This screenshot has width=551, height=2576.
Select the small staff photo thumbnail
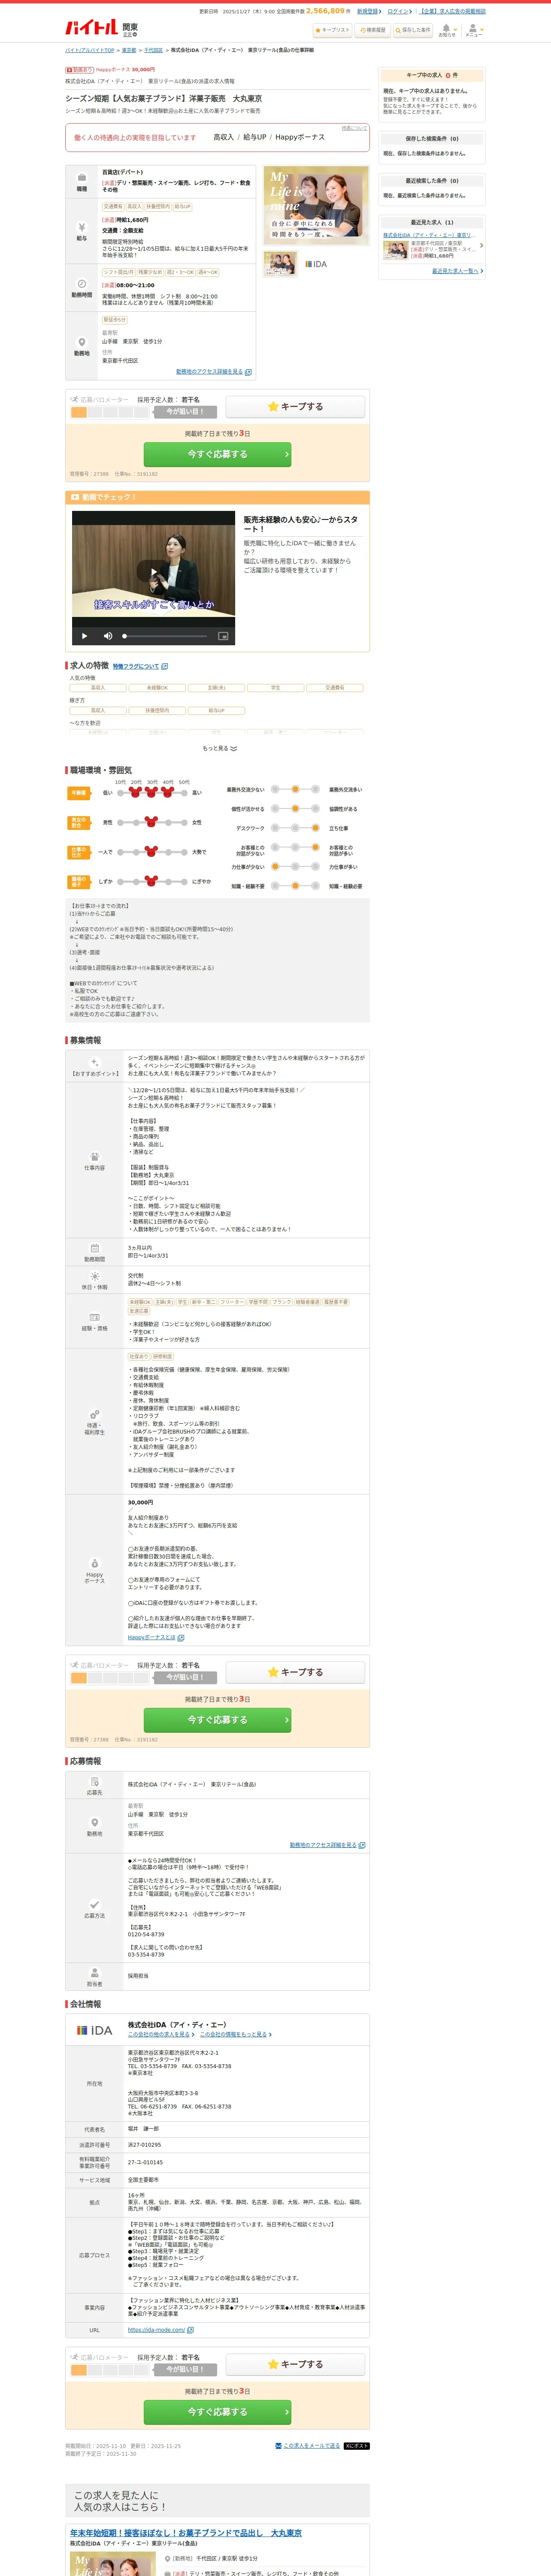pyautogui.click(x=280, y=264)
